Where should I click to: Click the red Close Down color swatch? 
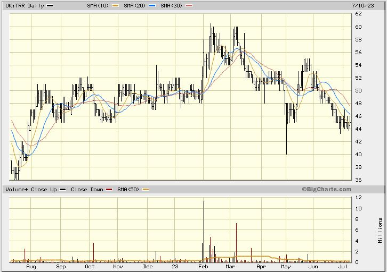pyautogui.click(x=110, y=190)
